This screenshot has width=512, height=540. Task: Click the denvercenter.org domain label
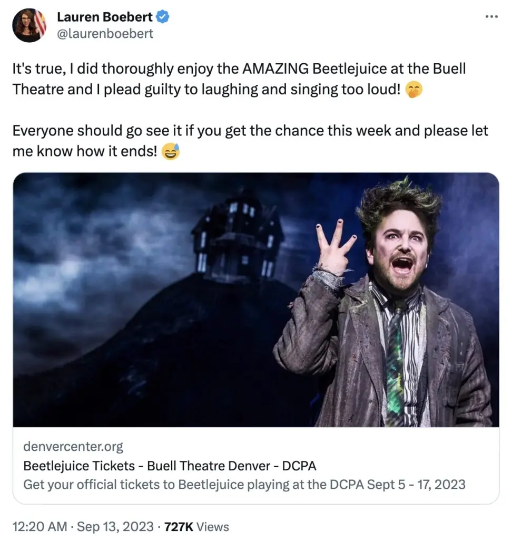tap(73, 446)
